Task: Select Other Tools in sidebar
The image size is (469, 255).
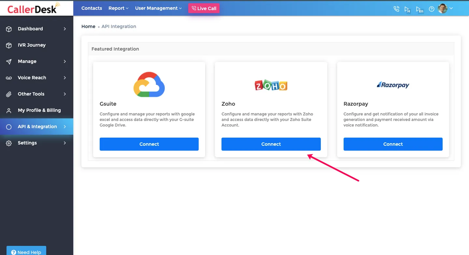Action: (x=36, y=94)
